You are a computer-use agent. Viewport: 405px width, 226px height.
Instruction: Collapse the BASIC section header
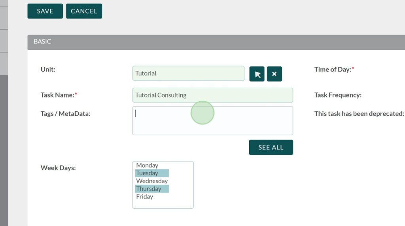(x=42, y=41)
